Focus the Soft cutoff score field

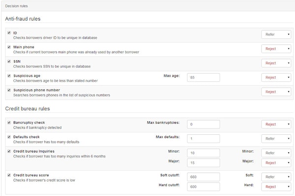tap(203, 177)
